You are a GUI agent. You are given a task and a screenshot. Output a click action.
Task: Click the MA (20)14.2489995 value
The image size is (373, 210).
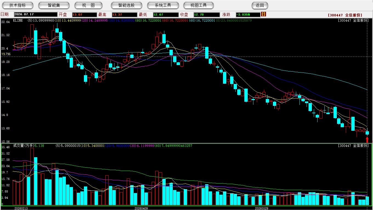(x=94, y=21)
